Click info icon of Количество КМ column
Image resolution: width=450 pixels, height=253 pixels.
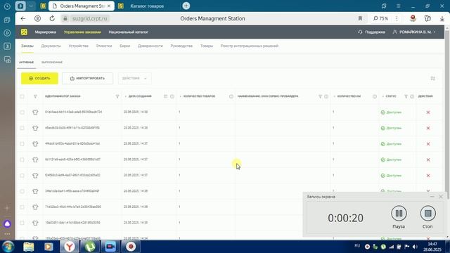(x=375, y=96)
